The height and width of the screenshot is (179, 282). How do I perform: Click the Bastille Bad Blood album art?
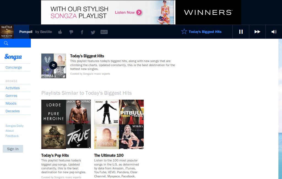coord(7,32)
